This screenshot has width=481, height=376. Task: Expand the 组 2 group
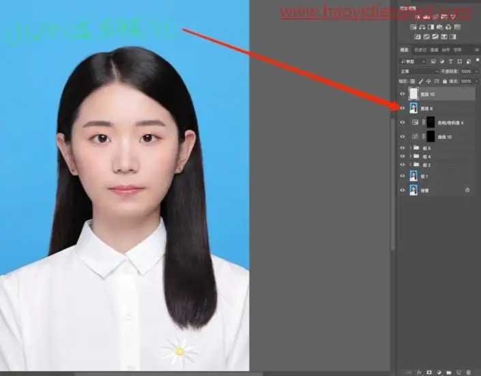pos(411,165)
